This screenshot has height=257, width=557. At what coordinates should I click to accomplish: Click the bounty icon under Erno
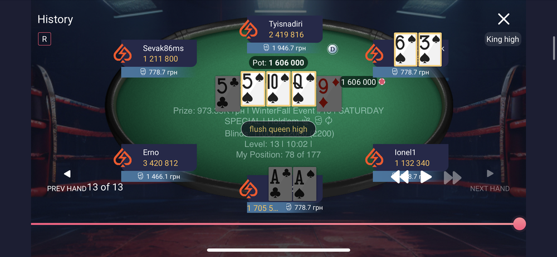pos(141,176)
